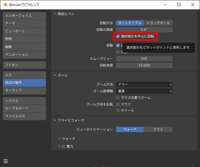Open the hamburger menu for saving preferences
The width and height of the screenshot is (200, 167).
pyautogui.click(x=6, y=161)
